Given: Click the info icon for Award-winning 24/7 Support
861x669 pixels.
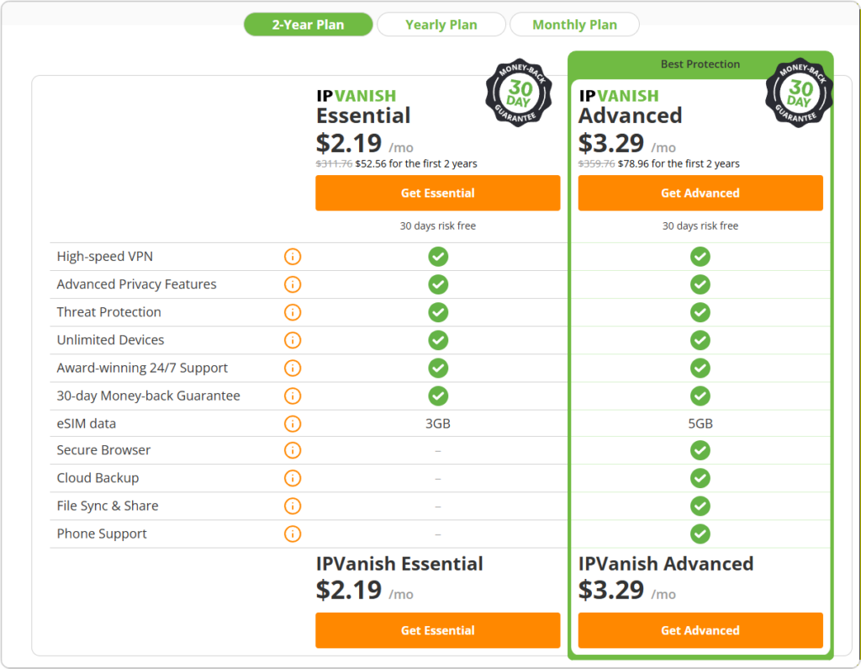Looking at the screenshot, I should [x=293, y=368].
